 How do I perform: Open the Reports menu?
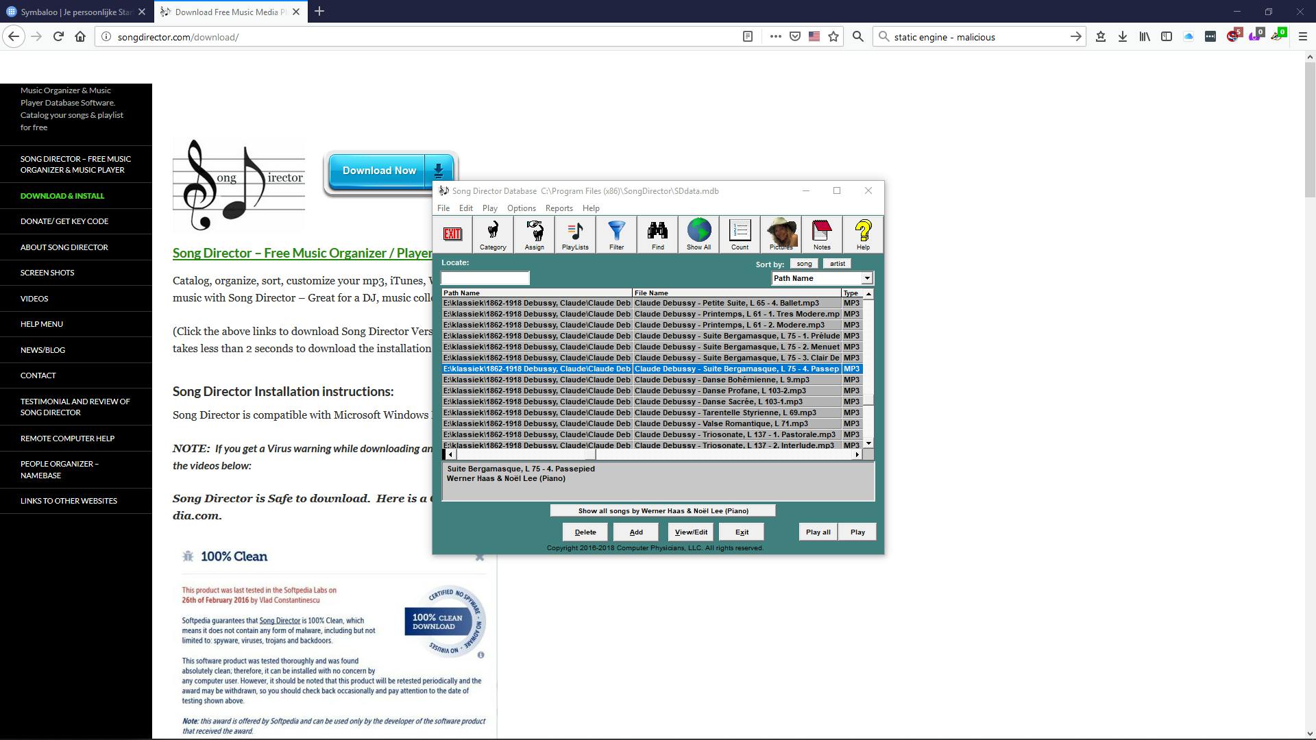pyautogui.click(x=559, y=208)
